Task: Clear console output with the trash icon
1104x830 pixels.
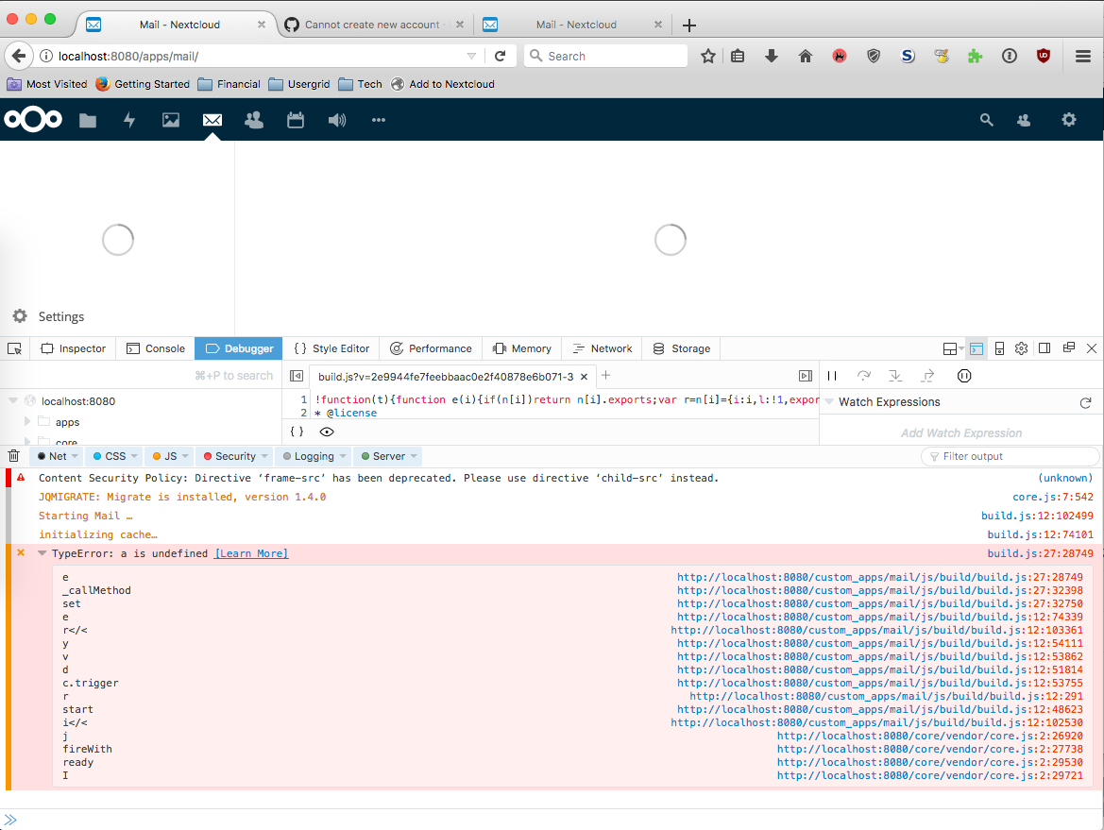Action: click(13, 455)
